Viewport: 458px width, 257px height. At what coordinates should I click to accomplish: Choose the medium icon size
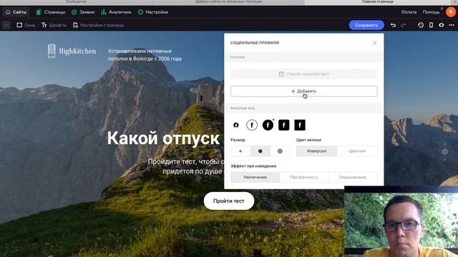[260, 151]
